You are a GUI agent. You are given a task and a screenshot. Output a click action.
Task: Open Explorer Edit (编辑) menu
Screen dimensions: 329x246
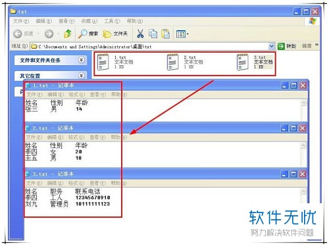(x=43, y=21)
